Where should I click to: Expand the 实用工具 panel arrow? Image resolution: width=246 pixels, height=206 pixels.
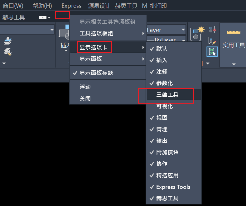coord(234,64)
